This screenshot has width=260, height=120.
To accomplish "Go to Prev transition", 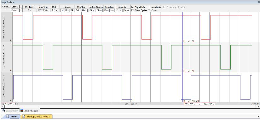I will coord(107,10).
